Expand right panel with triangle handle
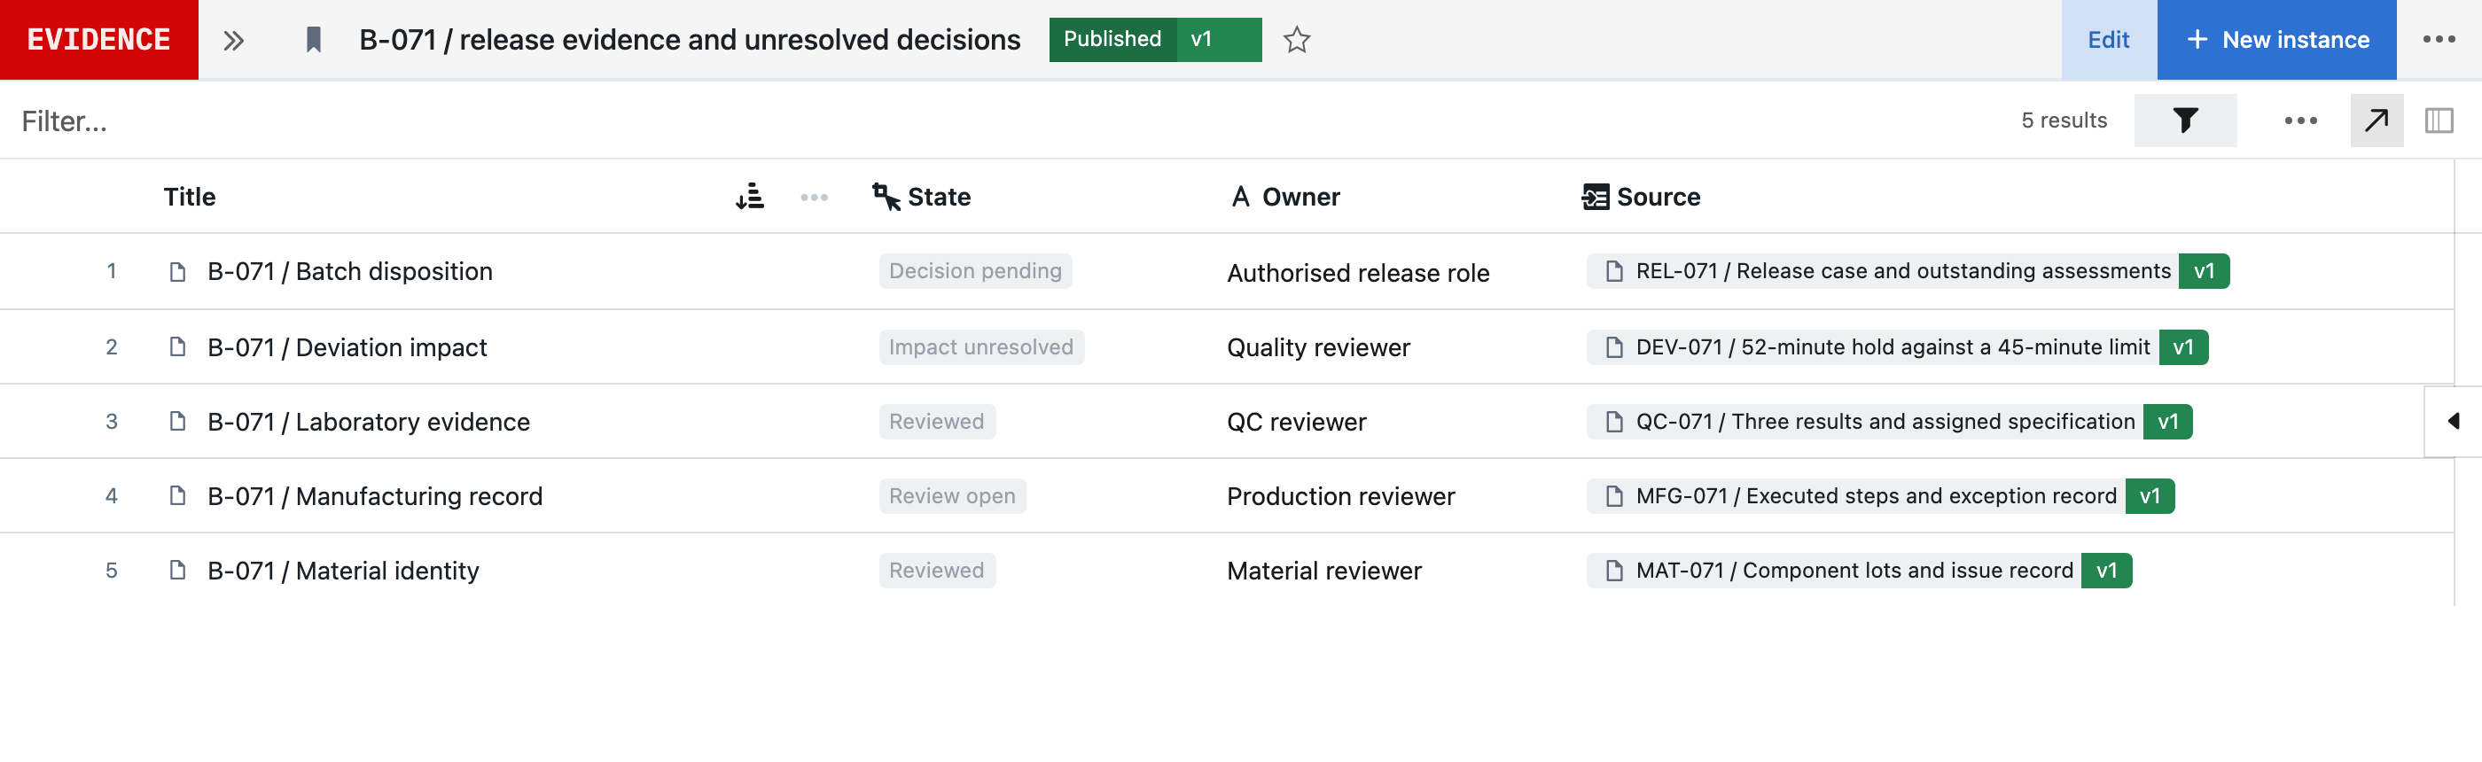Viewport: 2482px width, 762px height. click(x=2453, y=421)
